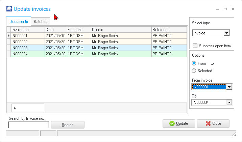This screenshot has height=142, width=242.
Task: Click the row indicator arrow for IN000001
Action: coord(9,36)
